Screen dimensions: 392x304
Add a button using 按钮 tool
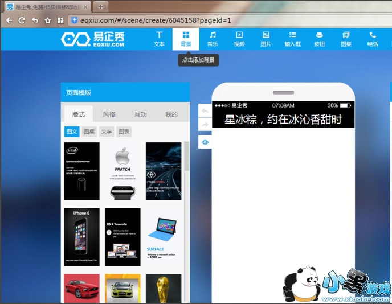319,39
